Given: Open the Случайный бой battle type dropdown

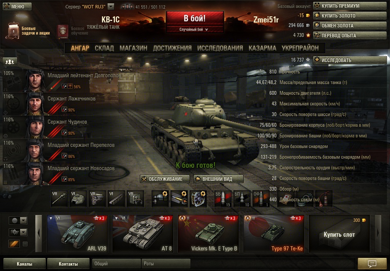Looking at the screenshot, I should pyautogui.click(x=195, y=29).
